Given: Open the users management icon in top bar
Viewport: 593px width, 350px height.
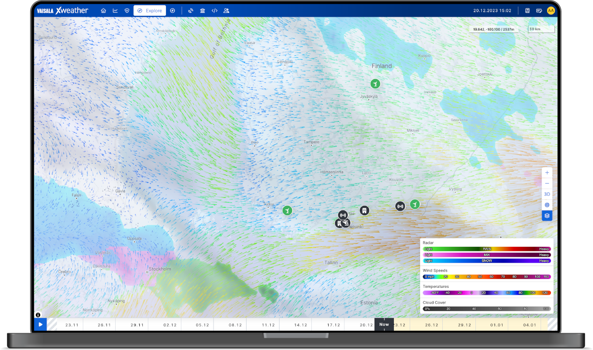Looking at the screenshot, I should pos(226,10).
